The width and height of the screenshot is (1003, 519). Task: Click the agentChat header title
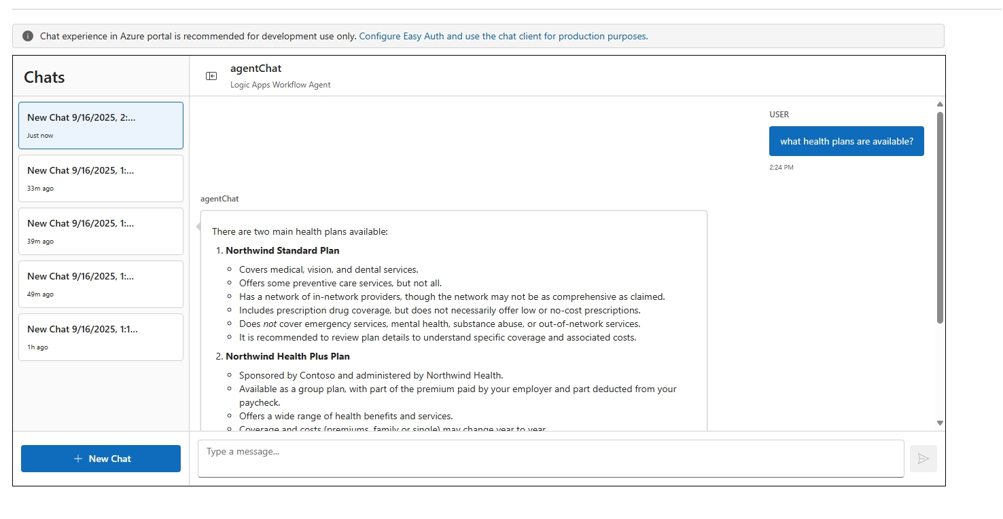click(x=256, y=68)
